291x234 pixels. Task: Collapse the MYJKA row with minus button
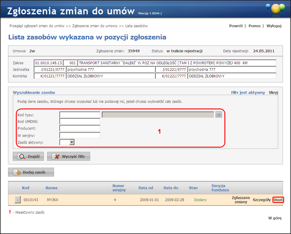pos(18,200)
